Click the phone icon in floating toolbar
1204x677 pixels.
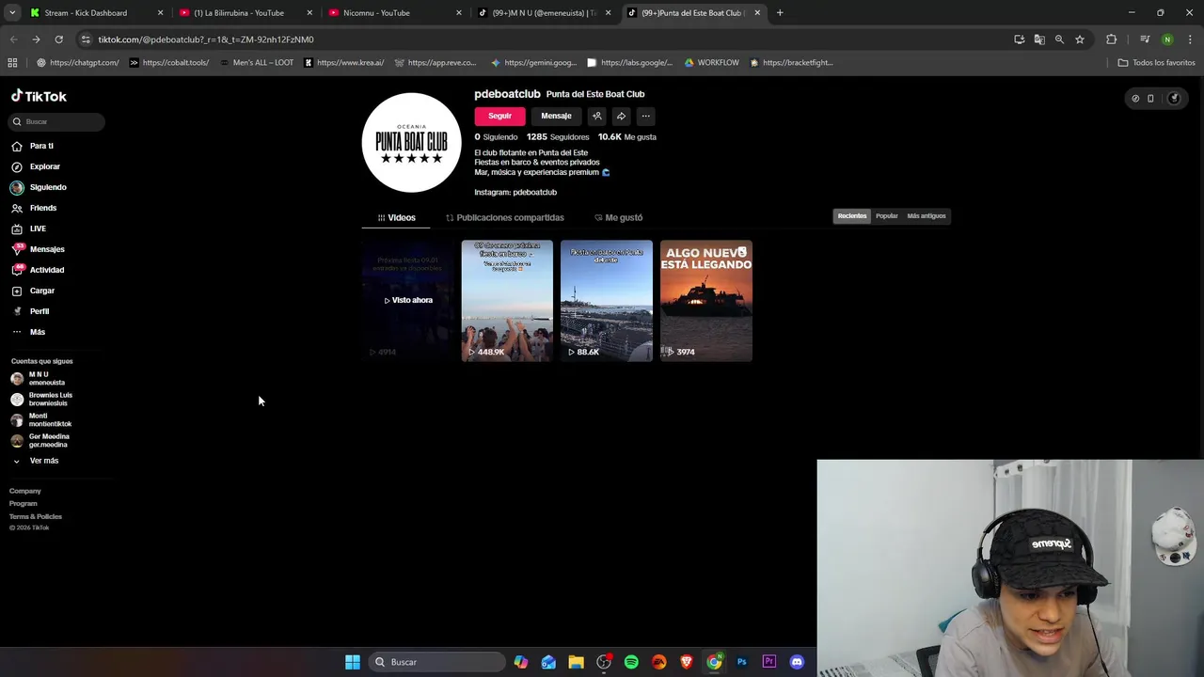coord(1150,98)
